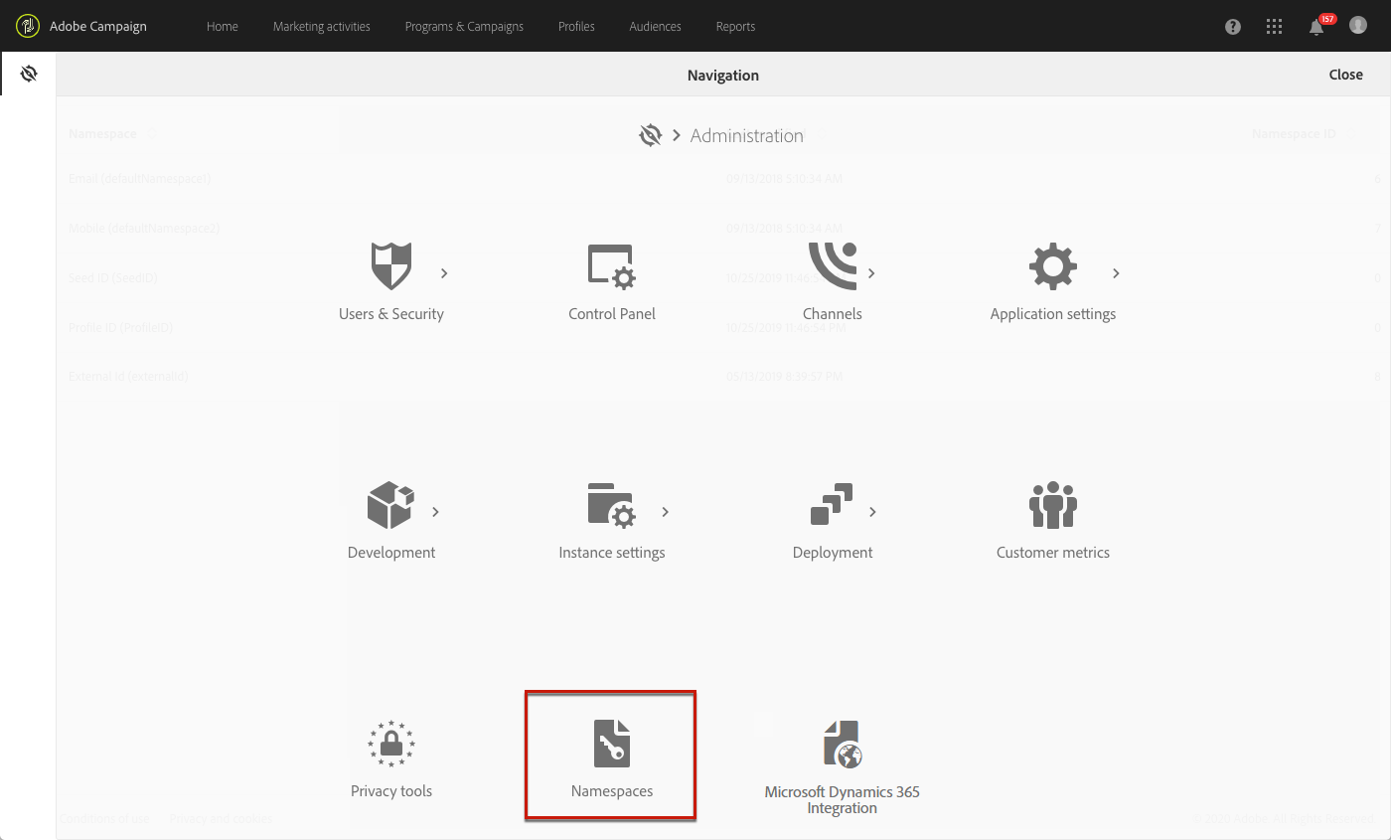Open the Development cube icon
The width and height of the screenshot is (1391, 840).
click(391, 505)
